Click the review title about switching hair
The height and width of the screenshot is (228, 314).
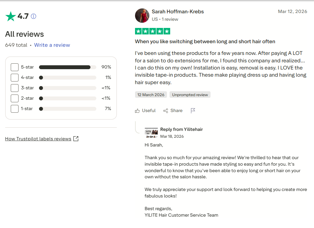click(205, 41)
